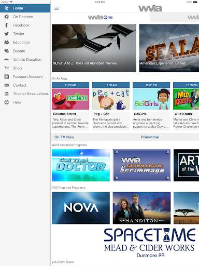Open Twitter menu entry
The height and width of the screenshot is (266, 199).
click(25, 34)
